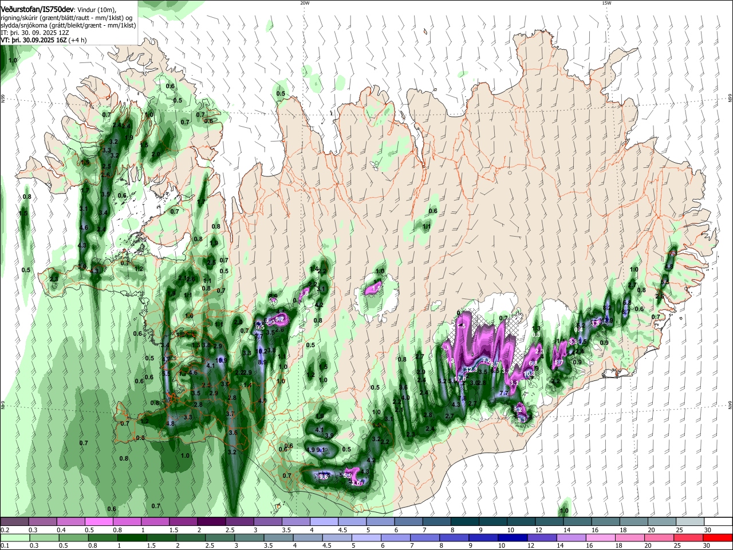
Task: Click the 15W longitude label at top
Action: tap(606, 3)
